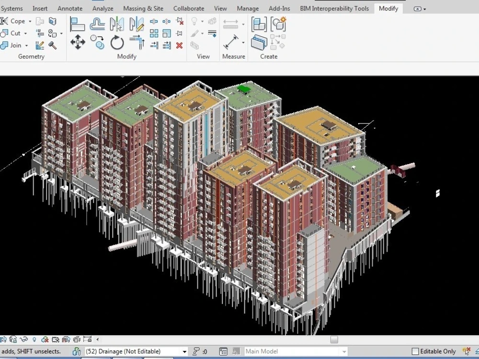Click the Unpin tool icon
This screenshot has height=359, width=479.
point(180,21)
